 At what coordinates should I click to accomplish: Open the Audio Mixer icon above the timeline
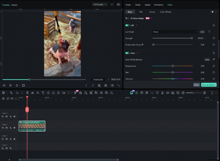pyautogui.click(x=167, y=93)
